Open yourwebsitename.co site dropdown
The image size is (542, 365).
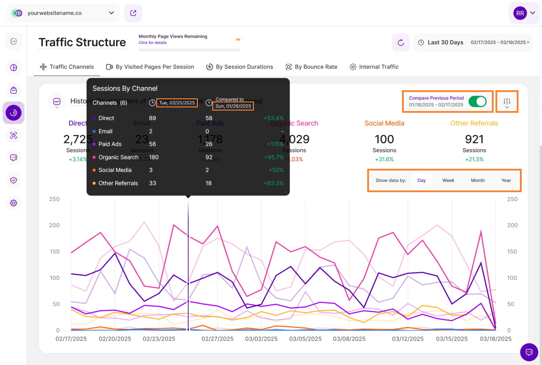(x=63, y=13)
